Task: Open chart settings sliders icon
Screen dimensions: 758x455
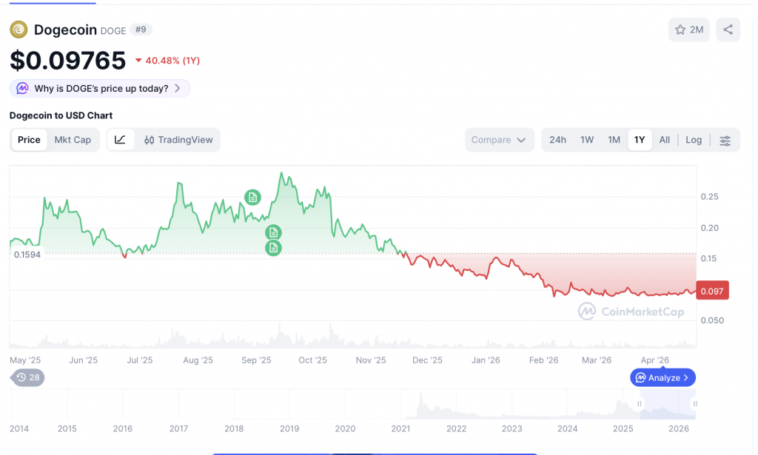Action: pos(724,140)
